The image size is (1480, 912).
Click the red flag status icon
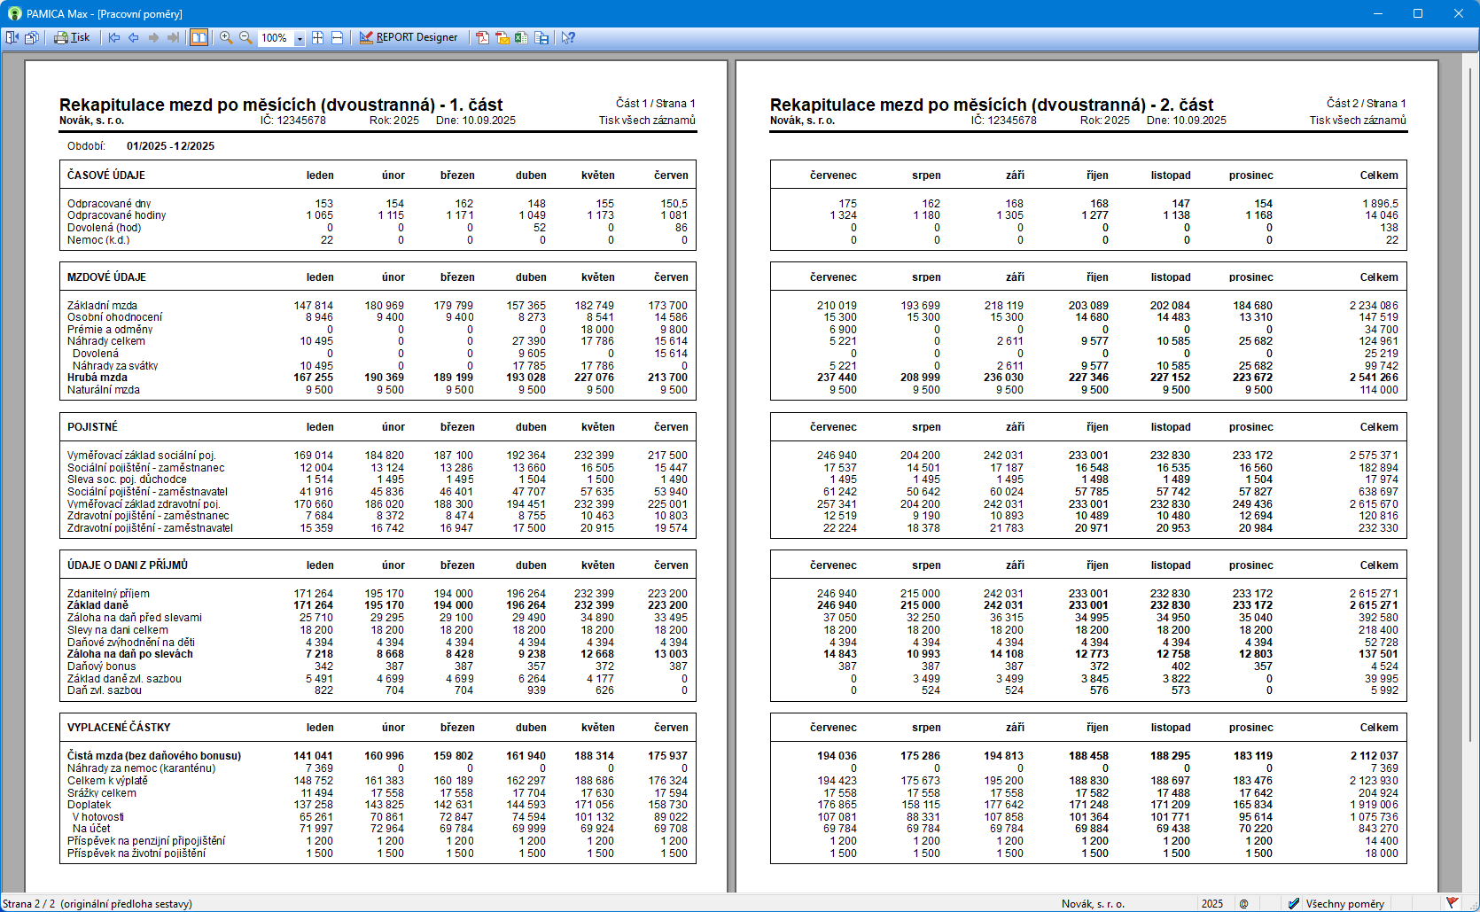pos(1452,902)
